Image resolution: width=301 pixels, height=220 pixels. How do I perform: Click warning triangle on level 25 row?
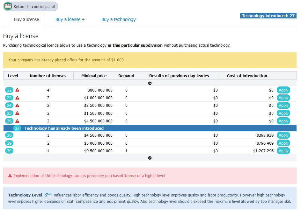tap(17, 113)
